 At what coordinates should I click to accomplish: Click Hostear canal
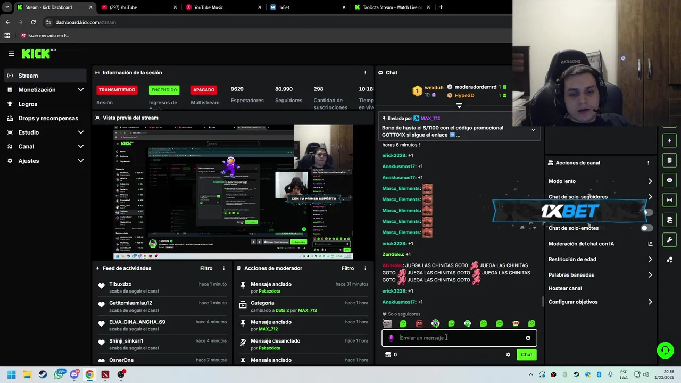565,288
